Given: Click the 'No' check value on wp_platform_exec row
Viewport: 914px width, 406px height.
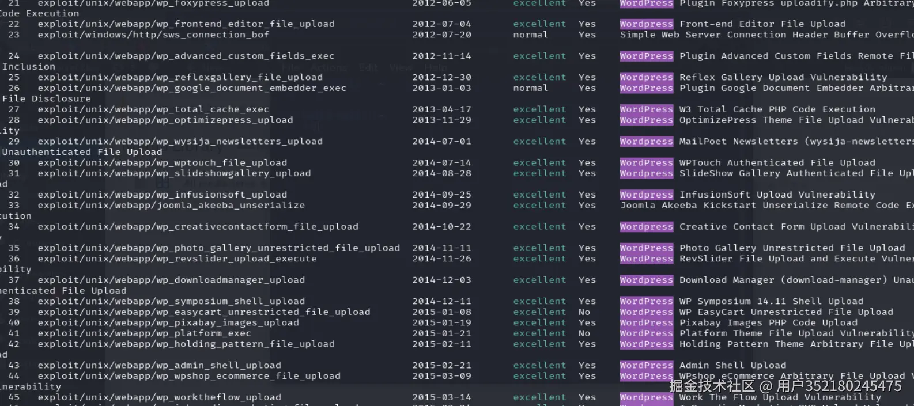Looking at the screenshot, I should [584, 333].
